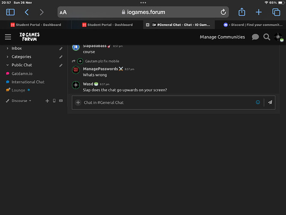Tap the three dots multitasking control

(143, 3)
